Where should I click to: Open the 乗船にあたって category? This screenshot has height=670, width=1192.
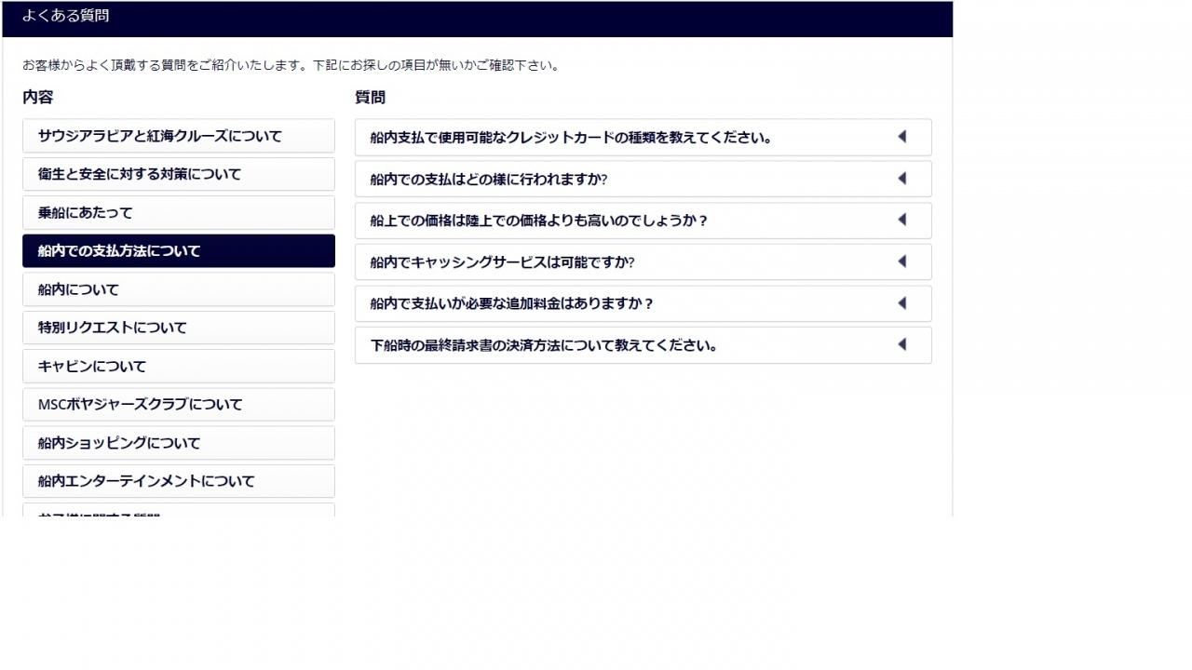(179, 212)
